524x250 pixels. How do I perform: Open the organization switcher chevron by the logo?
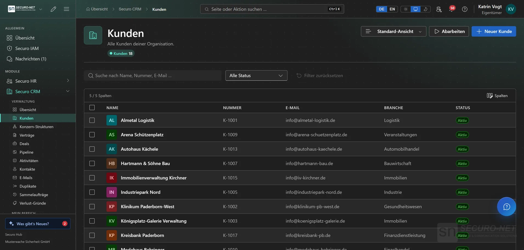(41, 9)
